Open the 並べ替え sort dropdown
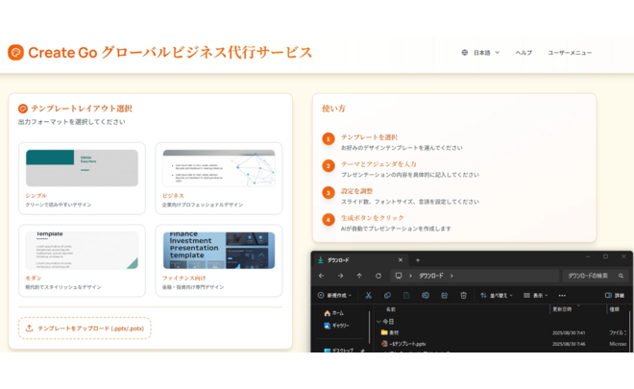This screenshot has height=389, width=634. coord(498,296)
